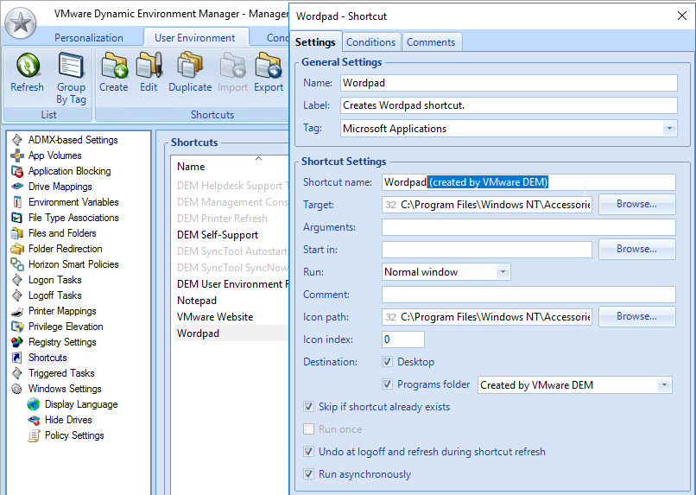
Task: Open the Conditions tab in the dialog
Action: pyautogui.click(x=370, y=42)
